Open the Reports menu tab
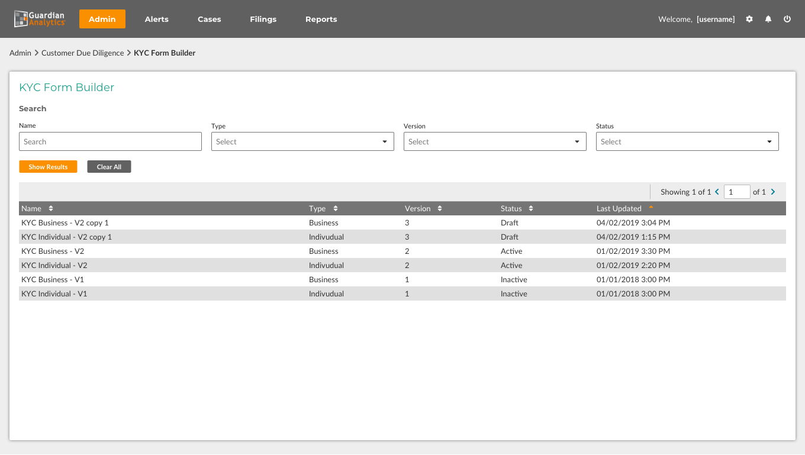This screenshot has height=455, width=805. point(321,19)
